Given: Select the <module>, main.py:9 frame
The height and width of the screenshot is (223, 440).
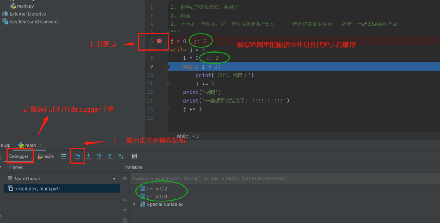Looking at the screenshot, I should (x=62, y=189).
